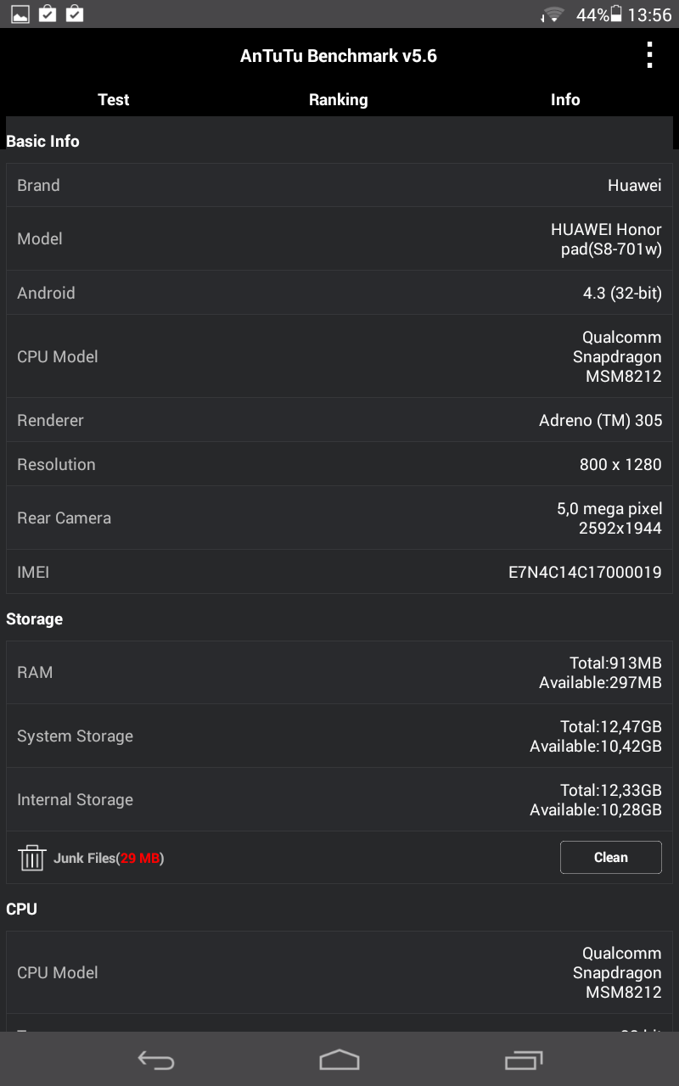Switch to the Test tab
Image resolution: width=679 pixels, height=1086 pixels.
pos(114,99)
